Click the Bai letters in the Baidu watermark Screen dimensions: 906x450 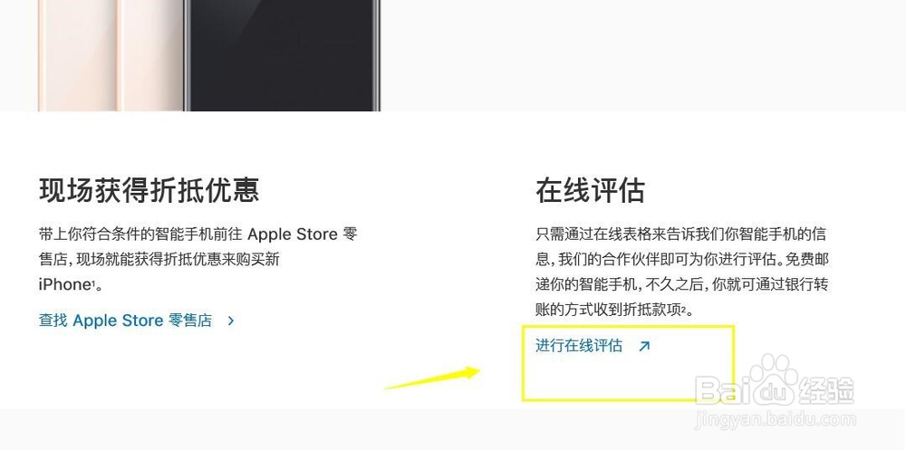[722, 389]
